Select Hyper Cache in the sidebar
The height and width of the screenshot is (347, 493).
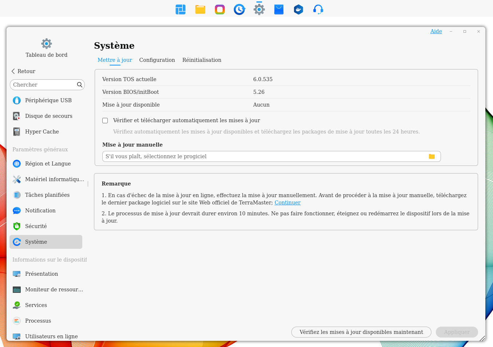pos(42,132)
